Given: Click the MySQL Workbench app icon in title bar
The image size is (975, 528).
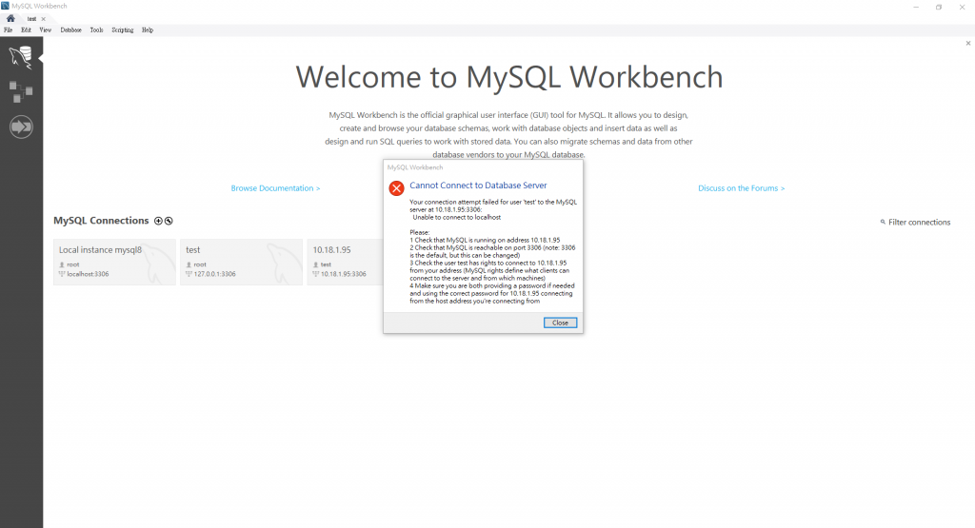Looking at the screenshot, I should [x=5, y=6].
